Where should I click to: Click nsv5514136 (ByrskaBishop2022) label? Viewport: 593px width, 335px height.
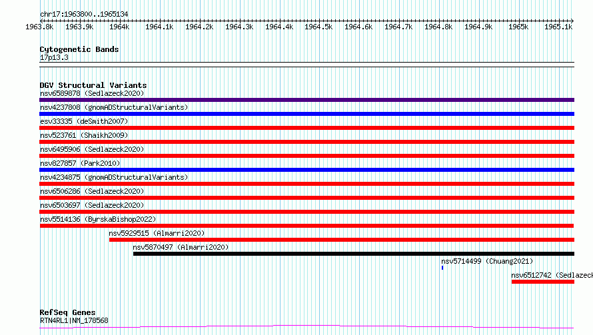(x=98, y=219)
